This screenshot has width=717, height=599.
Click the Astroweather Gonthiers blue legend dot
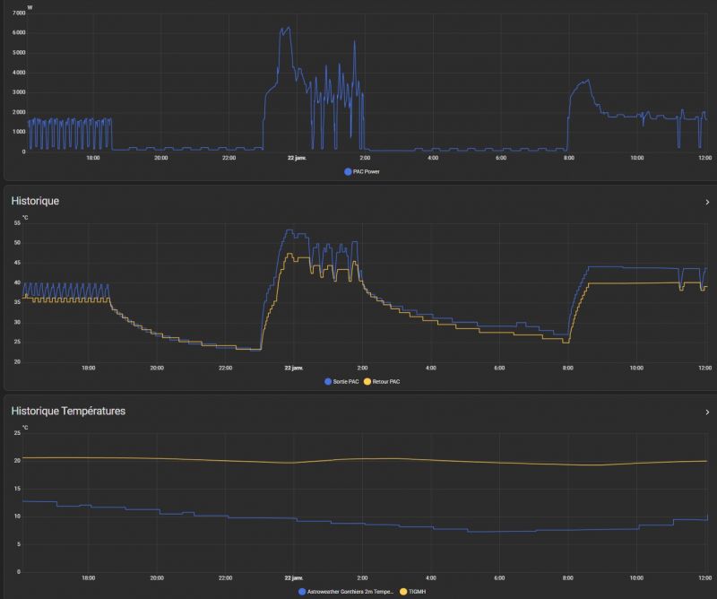302,592
